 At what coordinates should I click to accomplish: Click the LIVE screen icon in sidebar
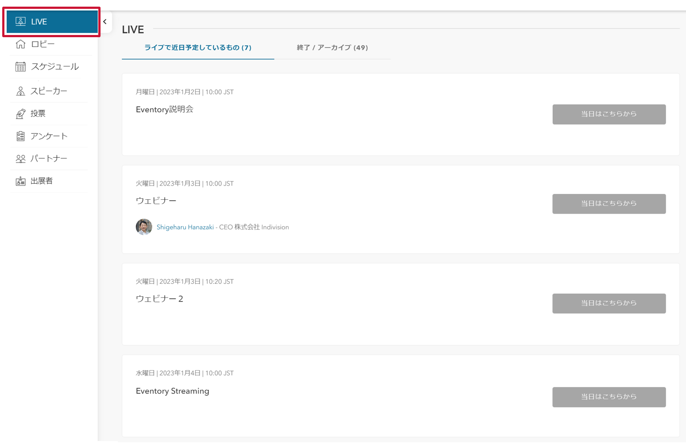[20, 21]
